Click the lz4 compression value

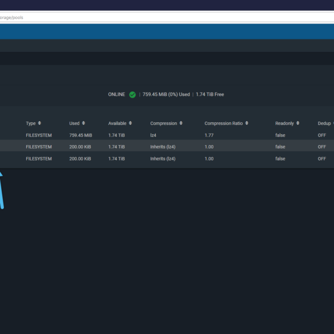point(153,135)
